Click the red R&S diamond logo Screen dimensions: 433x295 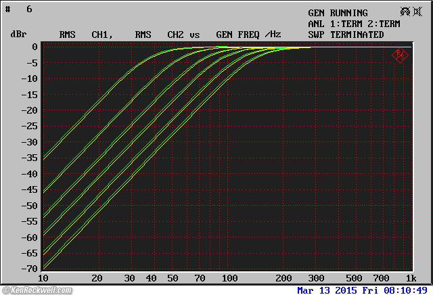[399, 55]
